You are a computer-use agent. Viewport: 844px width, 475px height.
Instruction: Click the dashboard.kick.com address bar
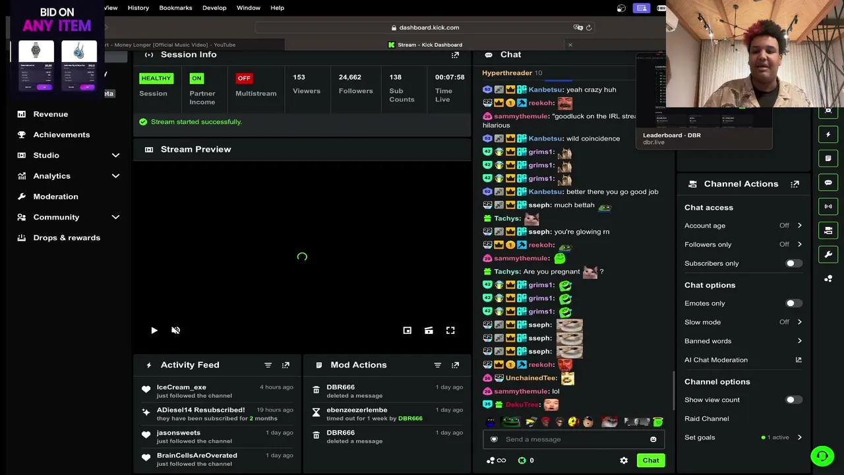[425, 28]
